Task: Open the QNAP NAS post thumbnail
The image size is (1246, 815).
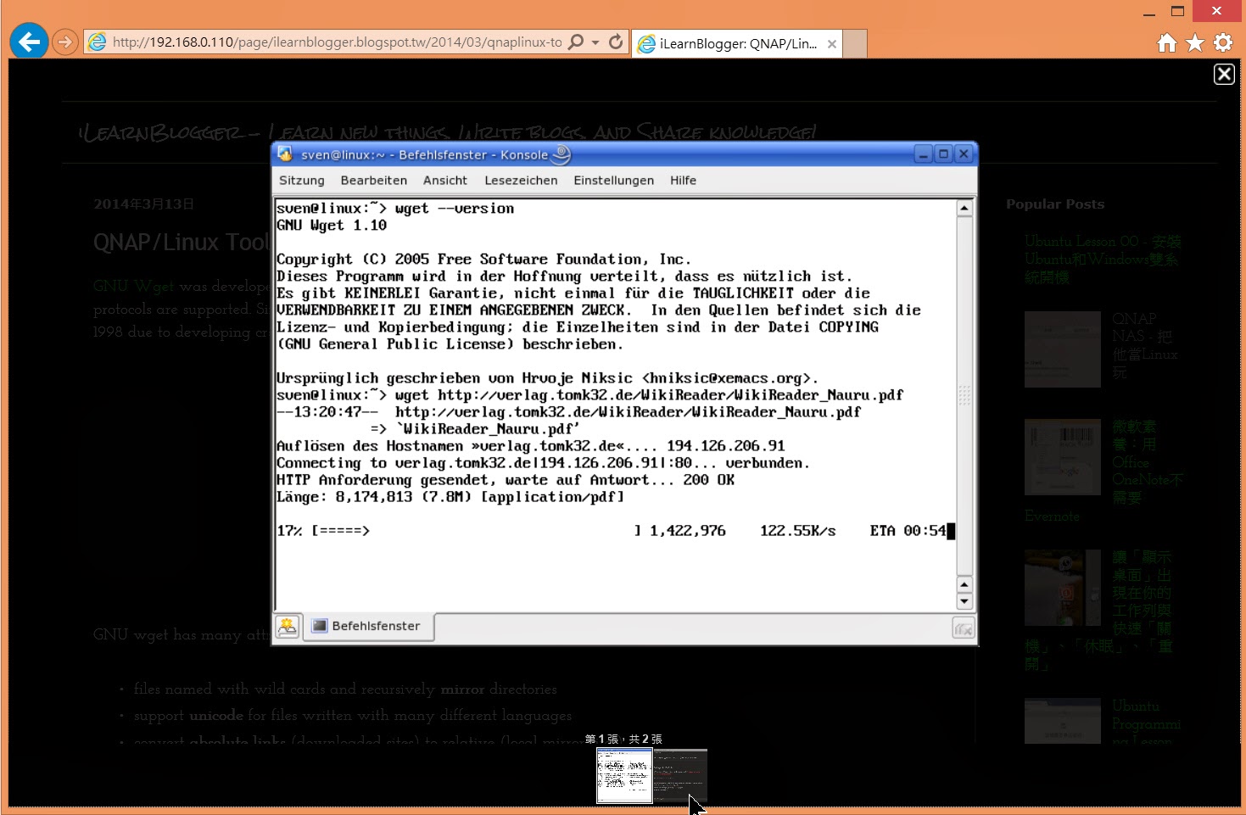Action: click(1062, 349)
